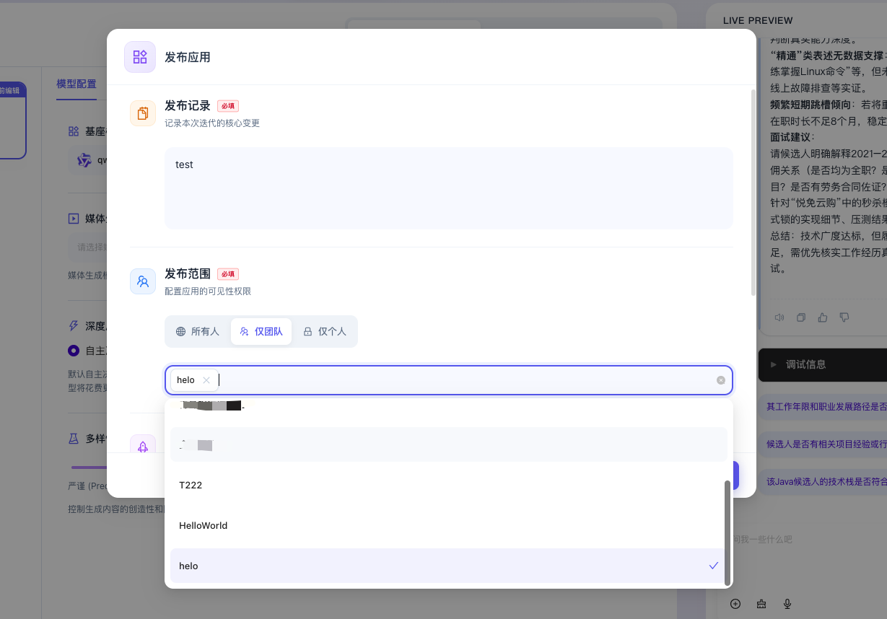Copy the preview response with the copy icon
The height and width of the screenshot is (619, 887).
coord(801,317)
